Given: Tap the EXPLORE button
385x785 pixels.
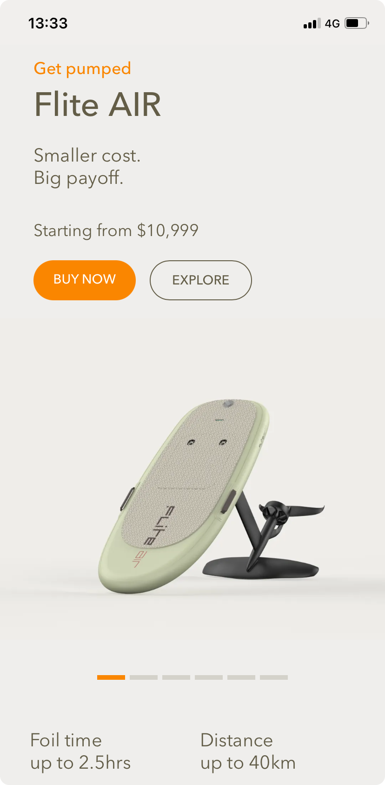Looking at the screenshot, I should [201, 280].
